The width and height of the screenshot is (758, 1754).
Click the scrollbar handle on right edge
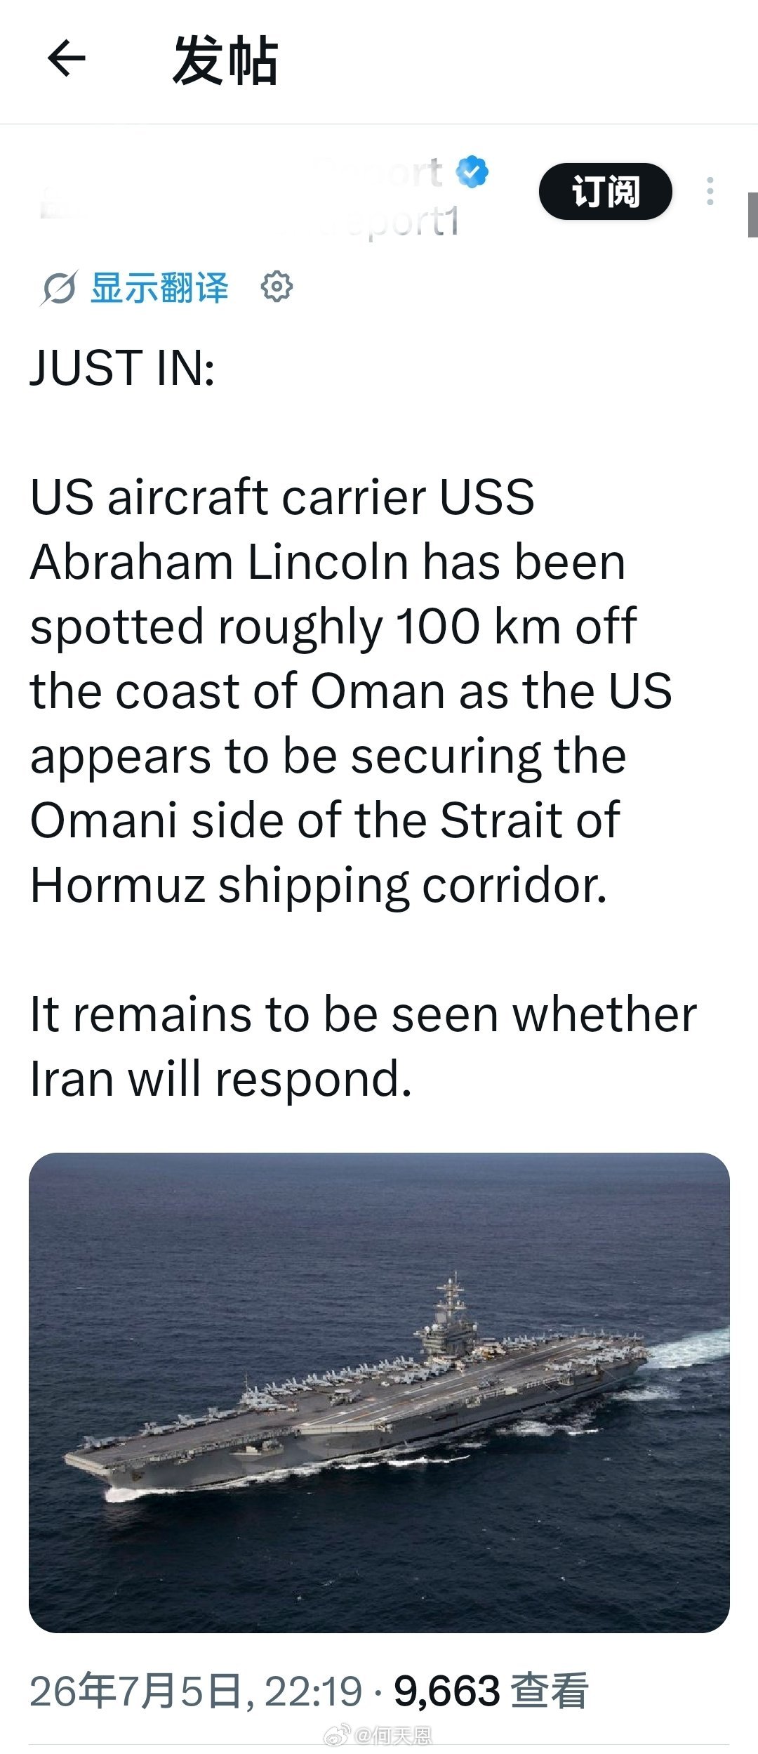point(752,214)
